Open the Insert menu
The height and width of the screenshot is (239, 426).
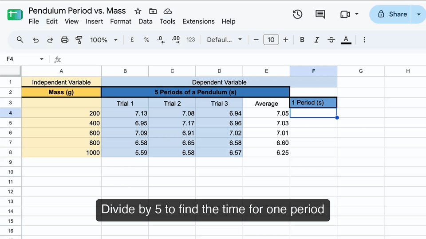click(x=94, y=21)
